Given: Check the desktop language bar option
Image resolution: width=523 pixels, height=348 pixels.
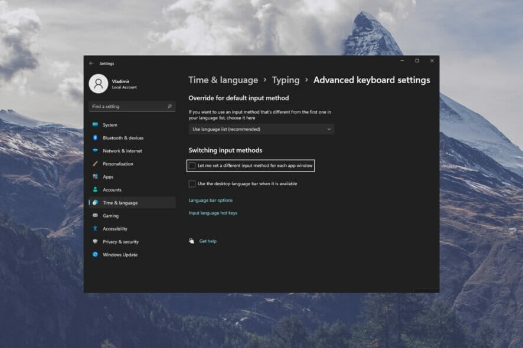Looking at the screenshot, I should [192, 184].
